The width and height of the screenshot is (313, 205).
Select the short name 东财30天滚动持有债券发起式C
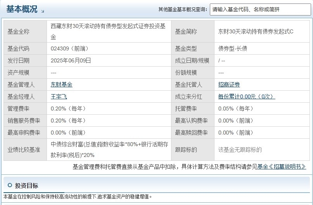(256, 31)
